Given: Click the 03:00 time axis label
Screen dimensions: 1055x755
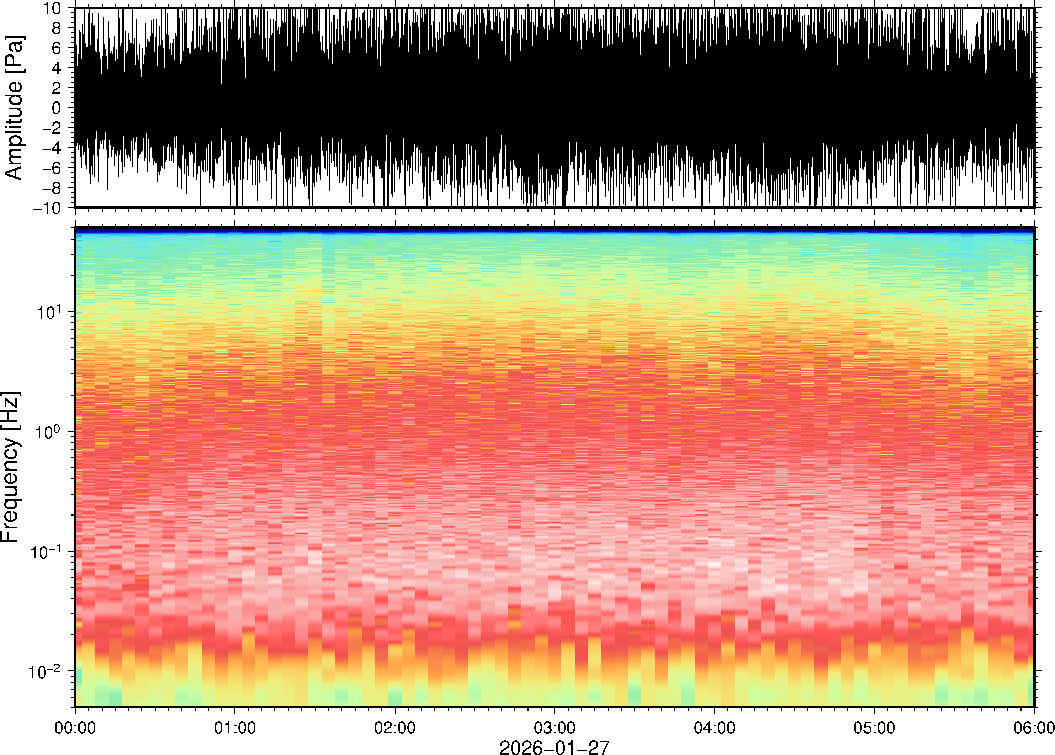Looking at the screenshot, I should pos(554,727).
